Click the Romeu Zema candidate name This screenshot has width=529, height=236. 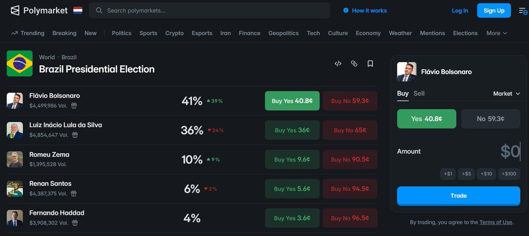49,154
